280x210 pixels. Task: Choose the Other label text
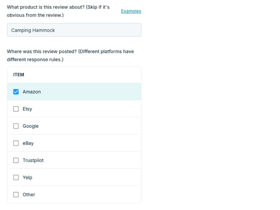29,195
